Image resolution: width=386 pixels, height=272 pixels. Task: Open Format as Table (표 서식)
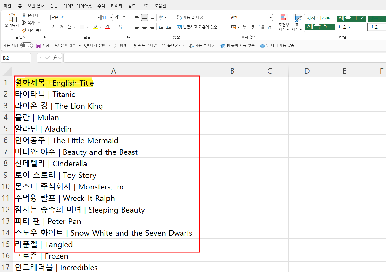click(297, 22)
